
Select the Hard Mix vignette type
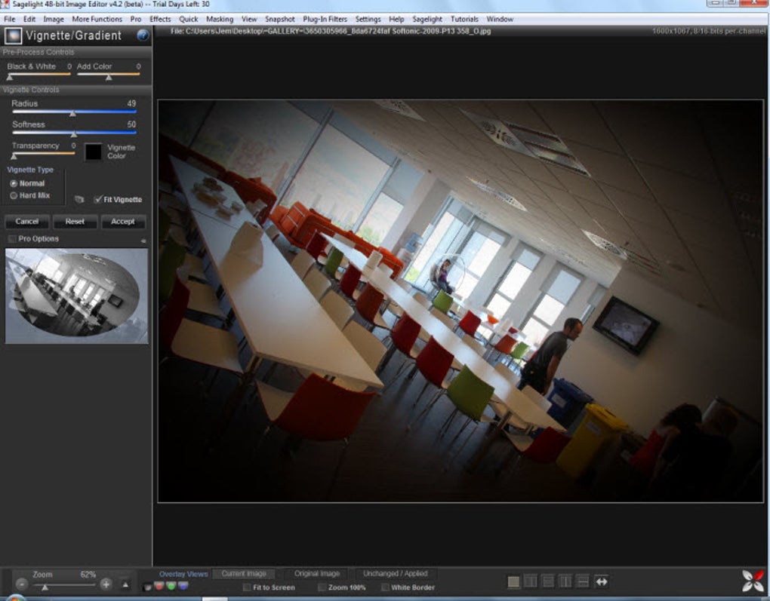point(14,195)
